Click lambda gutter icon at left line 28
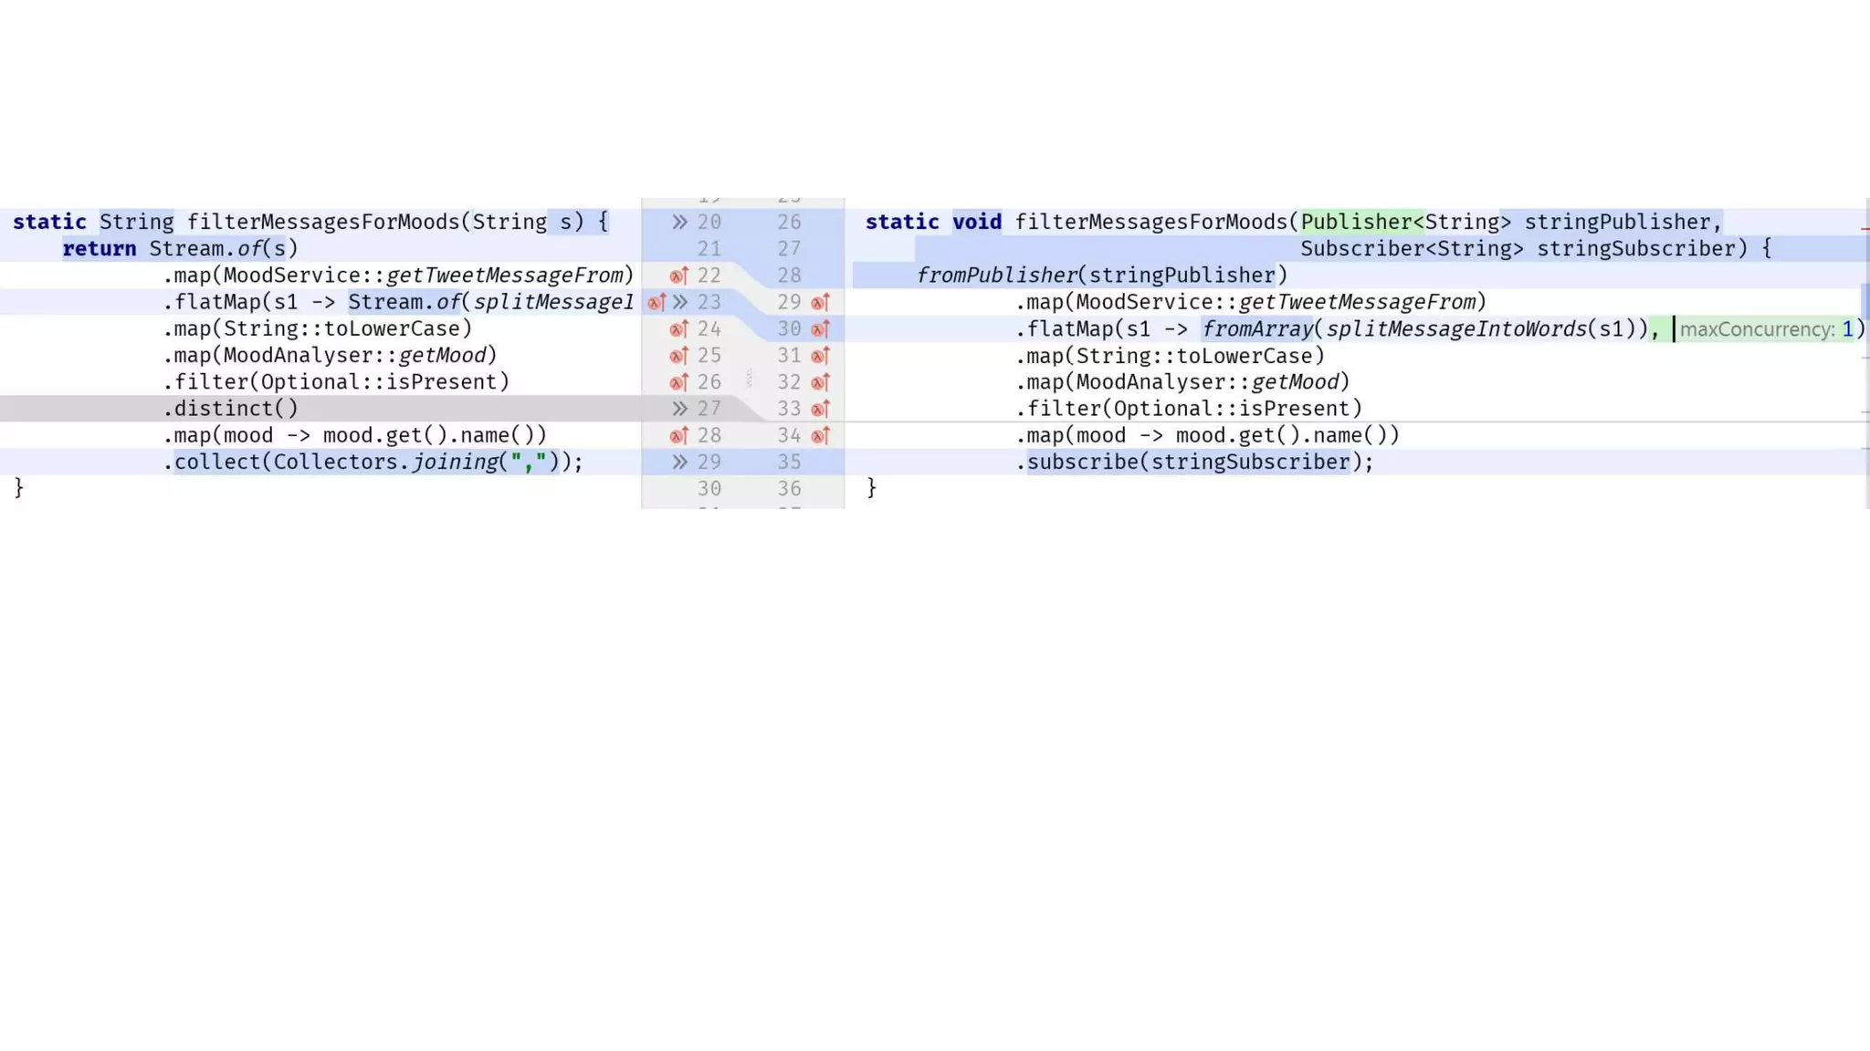Image resolution: width=1870 pixels, height=1051 pixels. [x=678, y=435]
